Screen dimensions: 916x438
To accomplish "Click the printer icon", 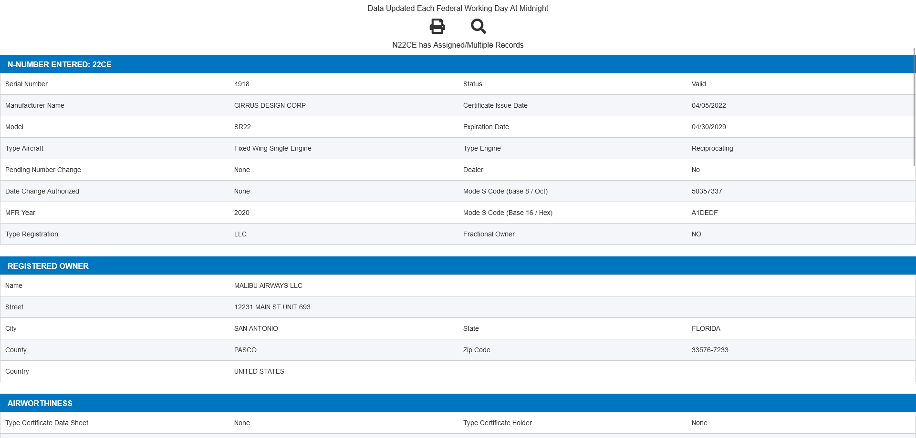I will [437, 26].
